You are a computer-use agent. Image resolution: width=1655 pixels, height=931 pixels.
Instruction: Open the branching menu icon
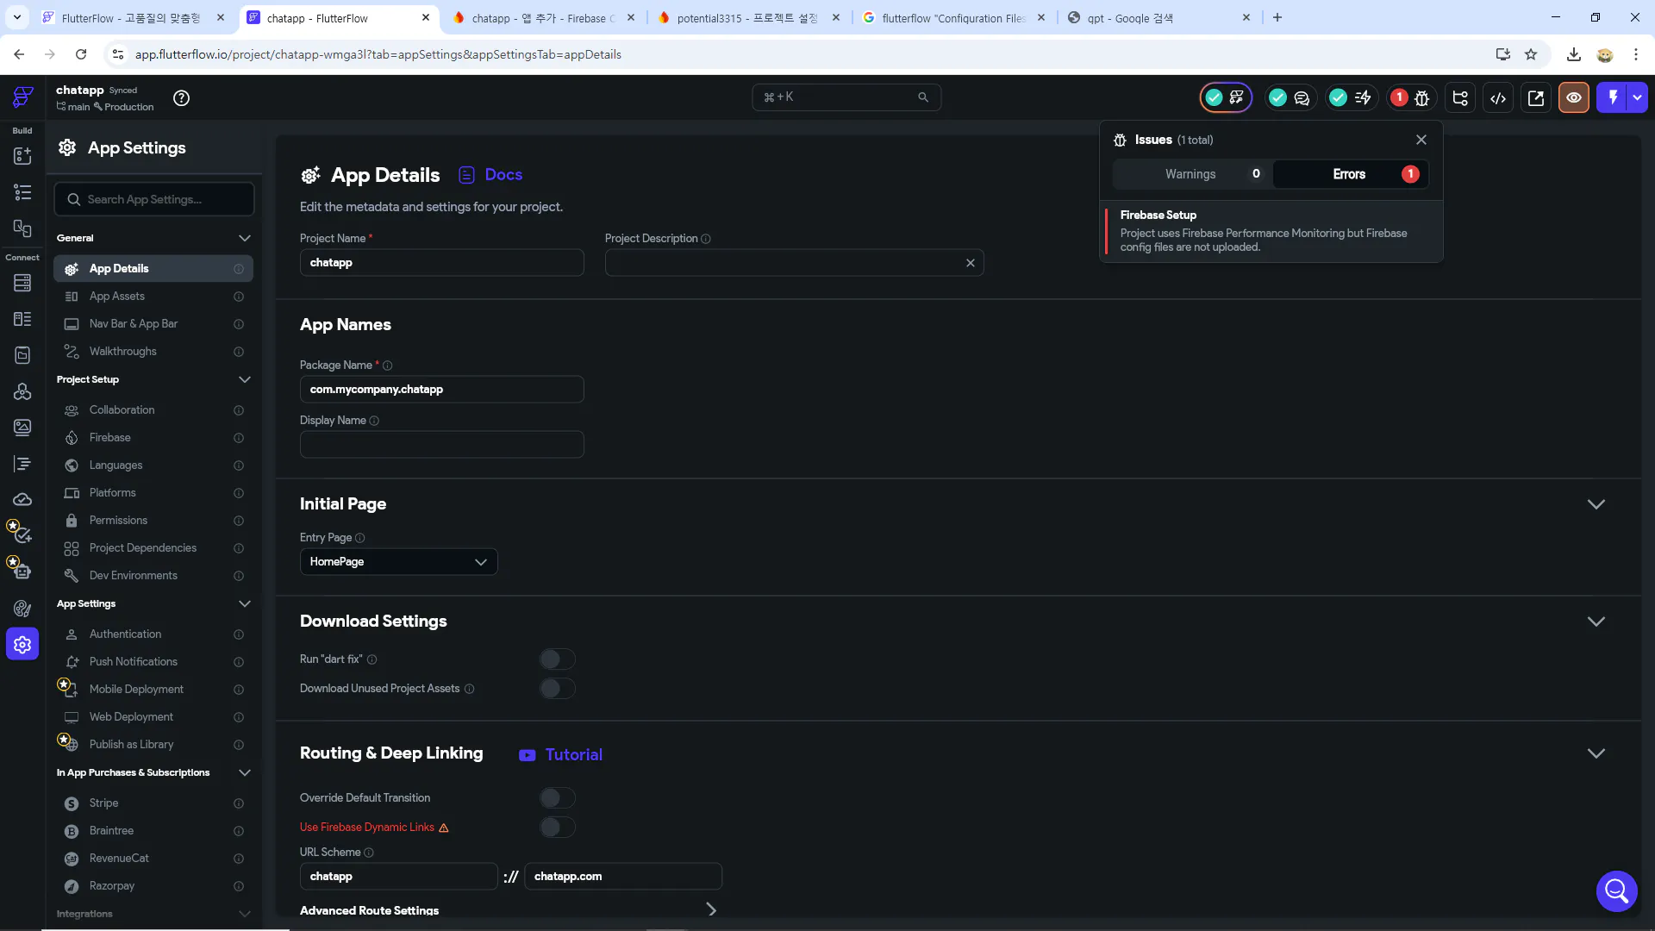tap(1460, 98)
